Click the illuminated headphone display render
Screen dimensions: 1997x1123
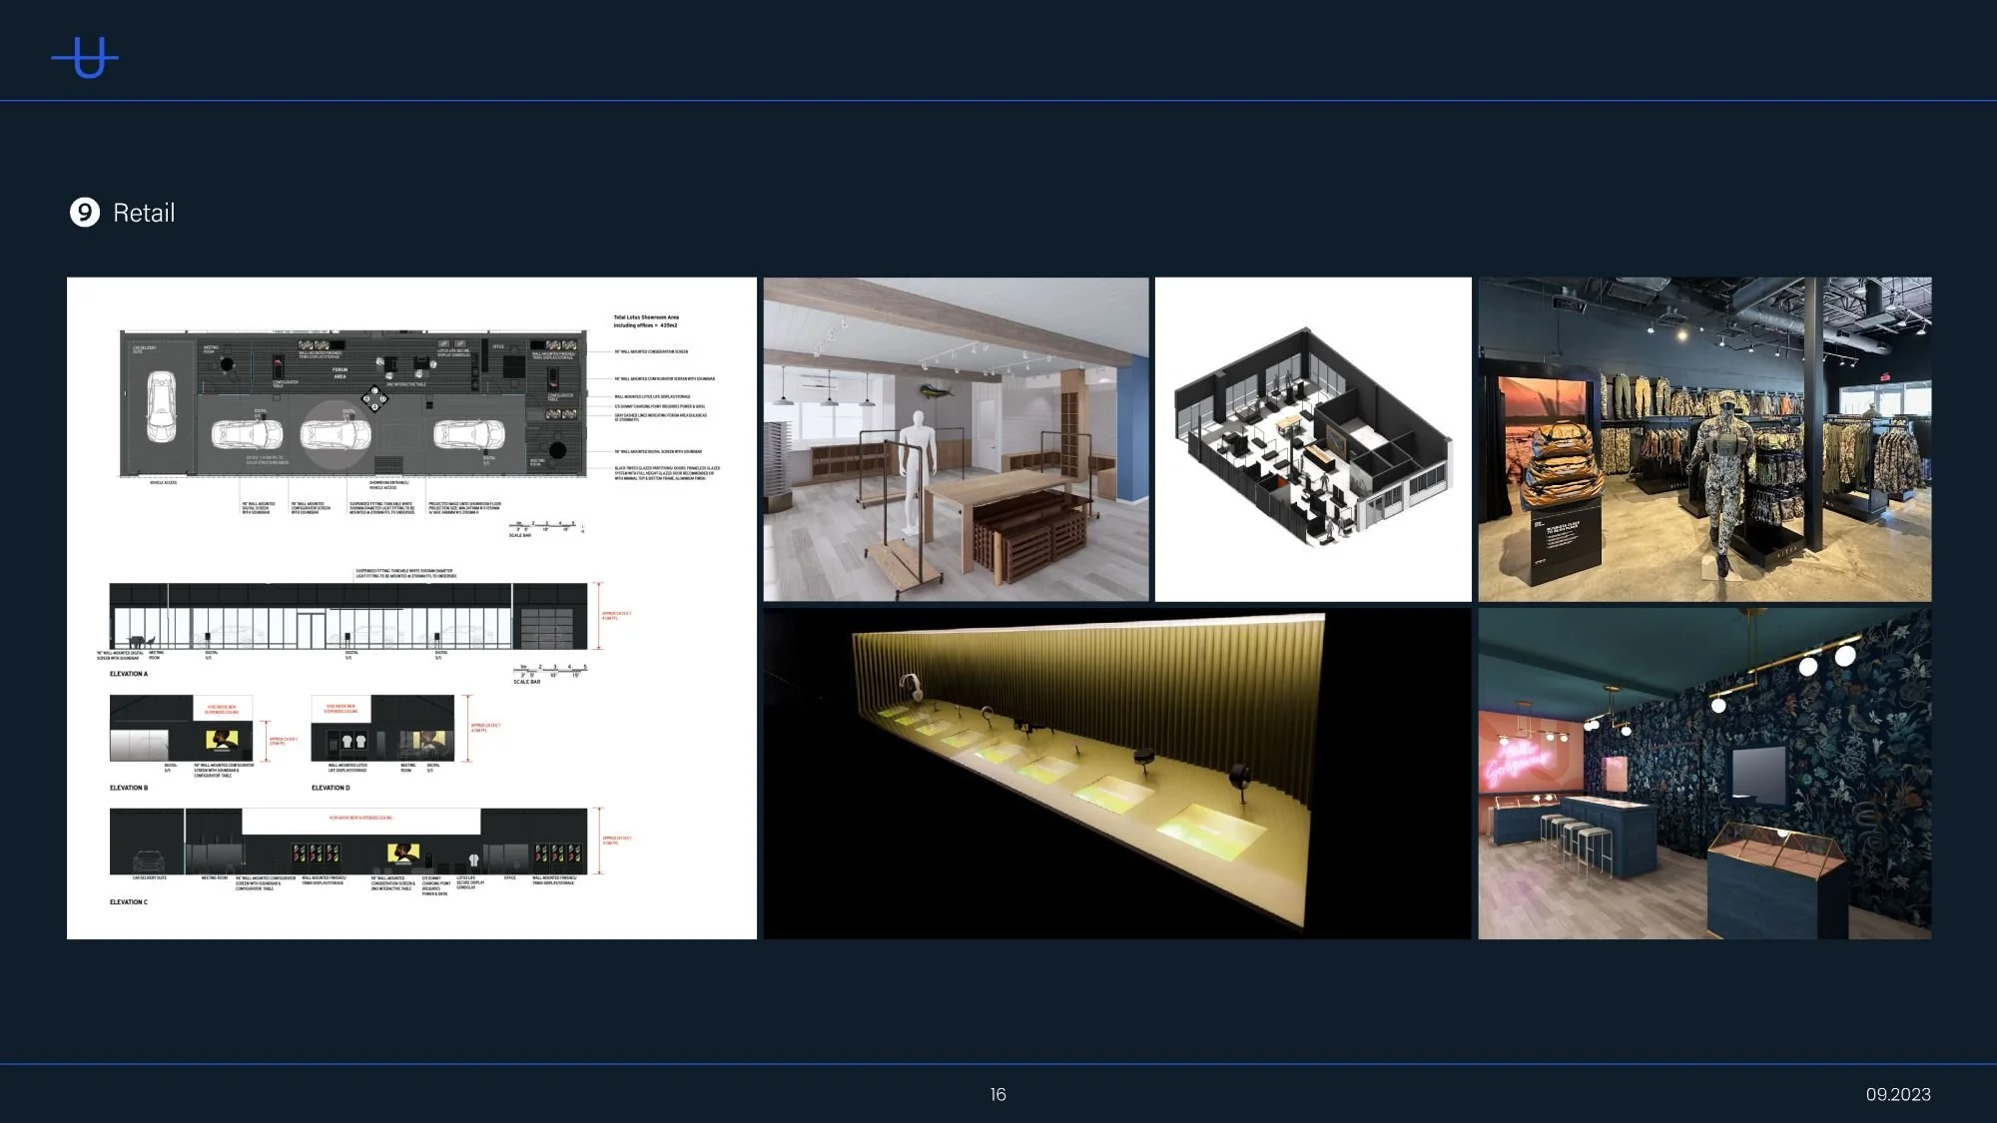pyautogui.click(x=1116, y=774)
